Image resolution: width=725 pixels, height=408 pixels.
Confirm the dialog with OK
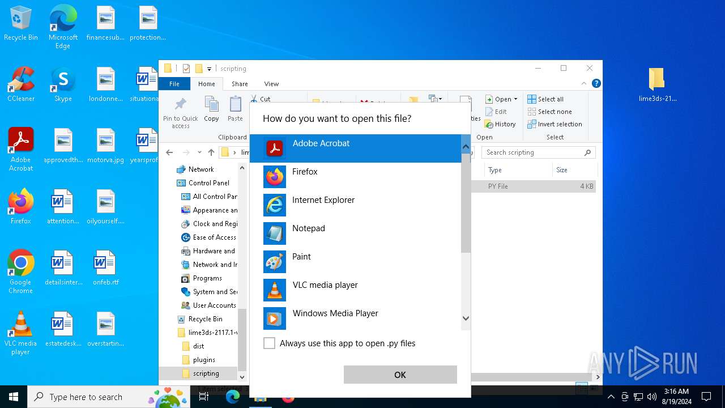click(x=400, y=375)
